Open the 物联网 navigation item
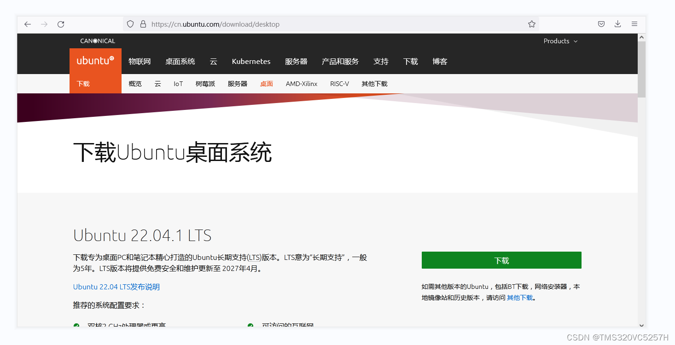675x345 pixels. pos(140,61)
